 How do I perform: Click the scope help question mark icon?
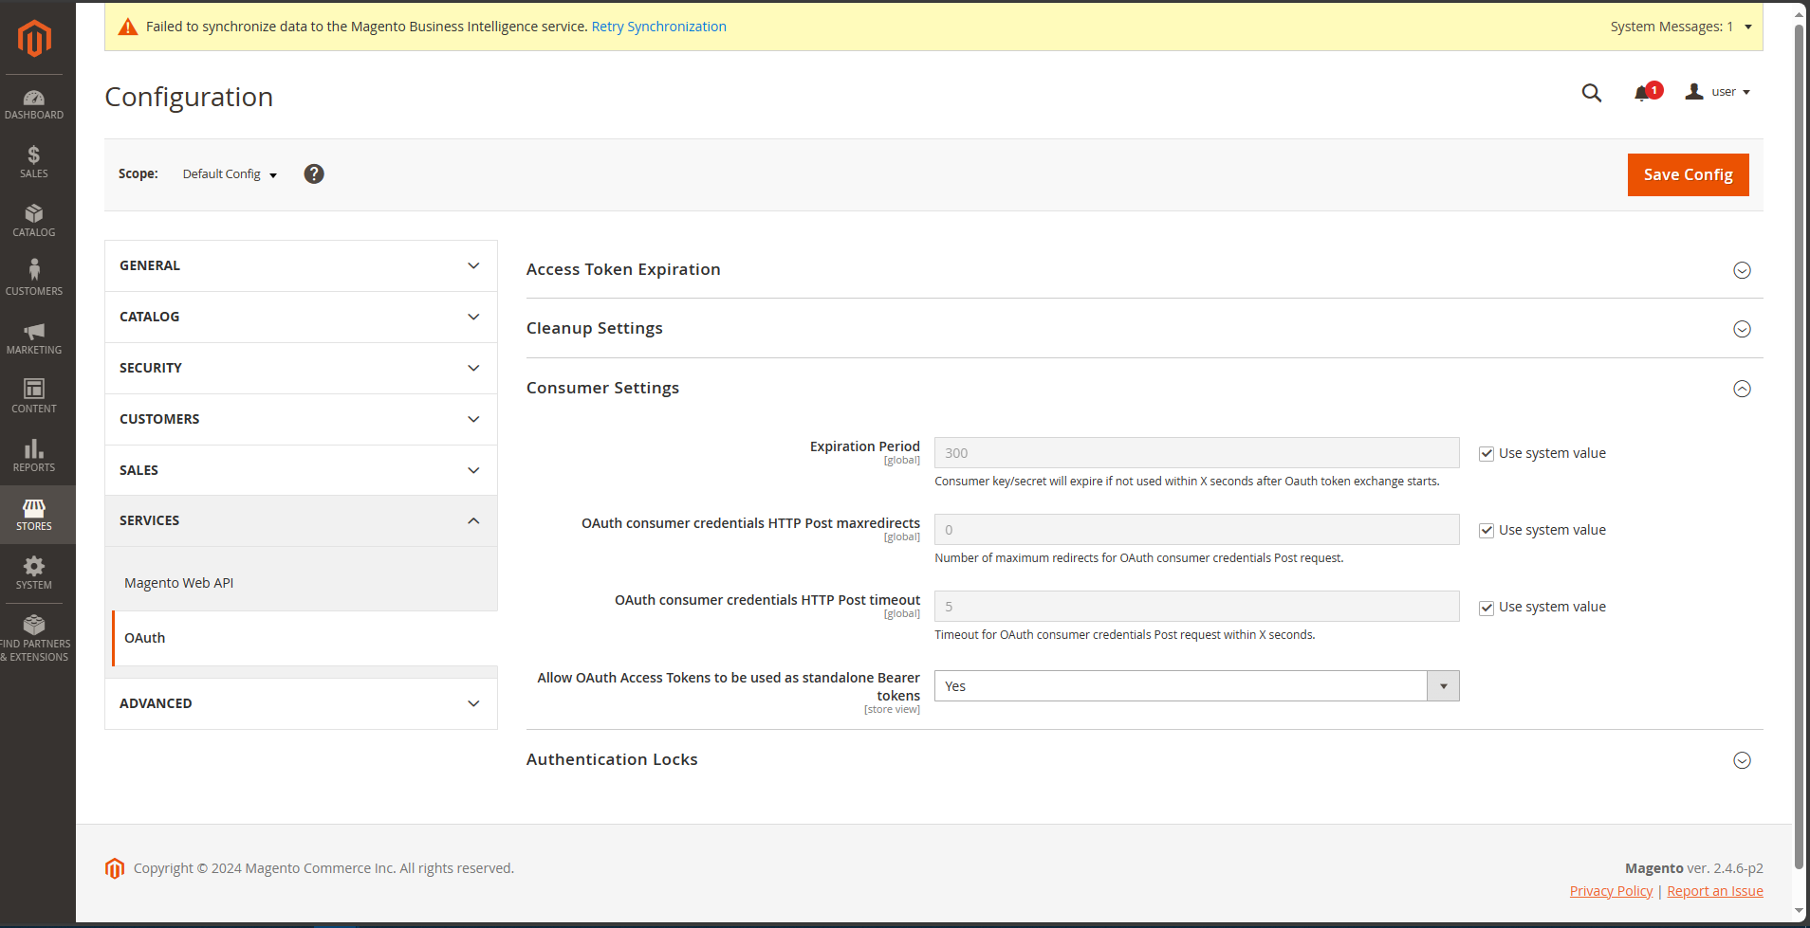pyautogui.click(x=314, y=173)
